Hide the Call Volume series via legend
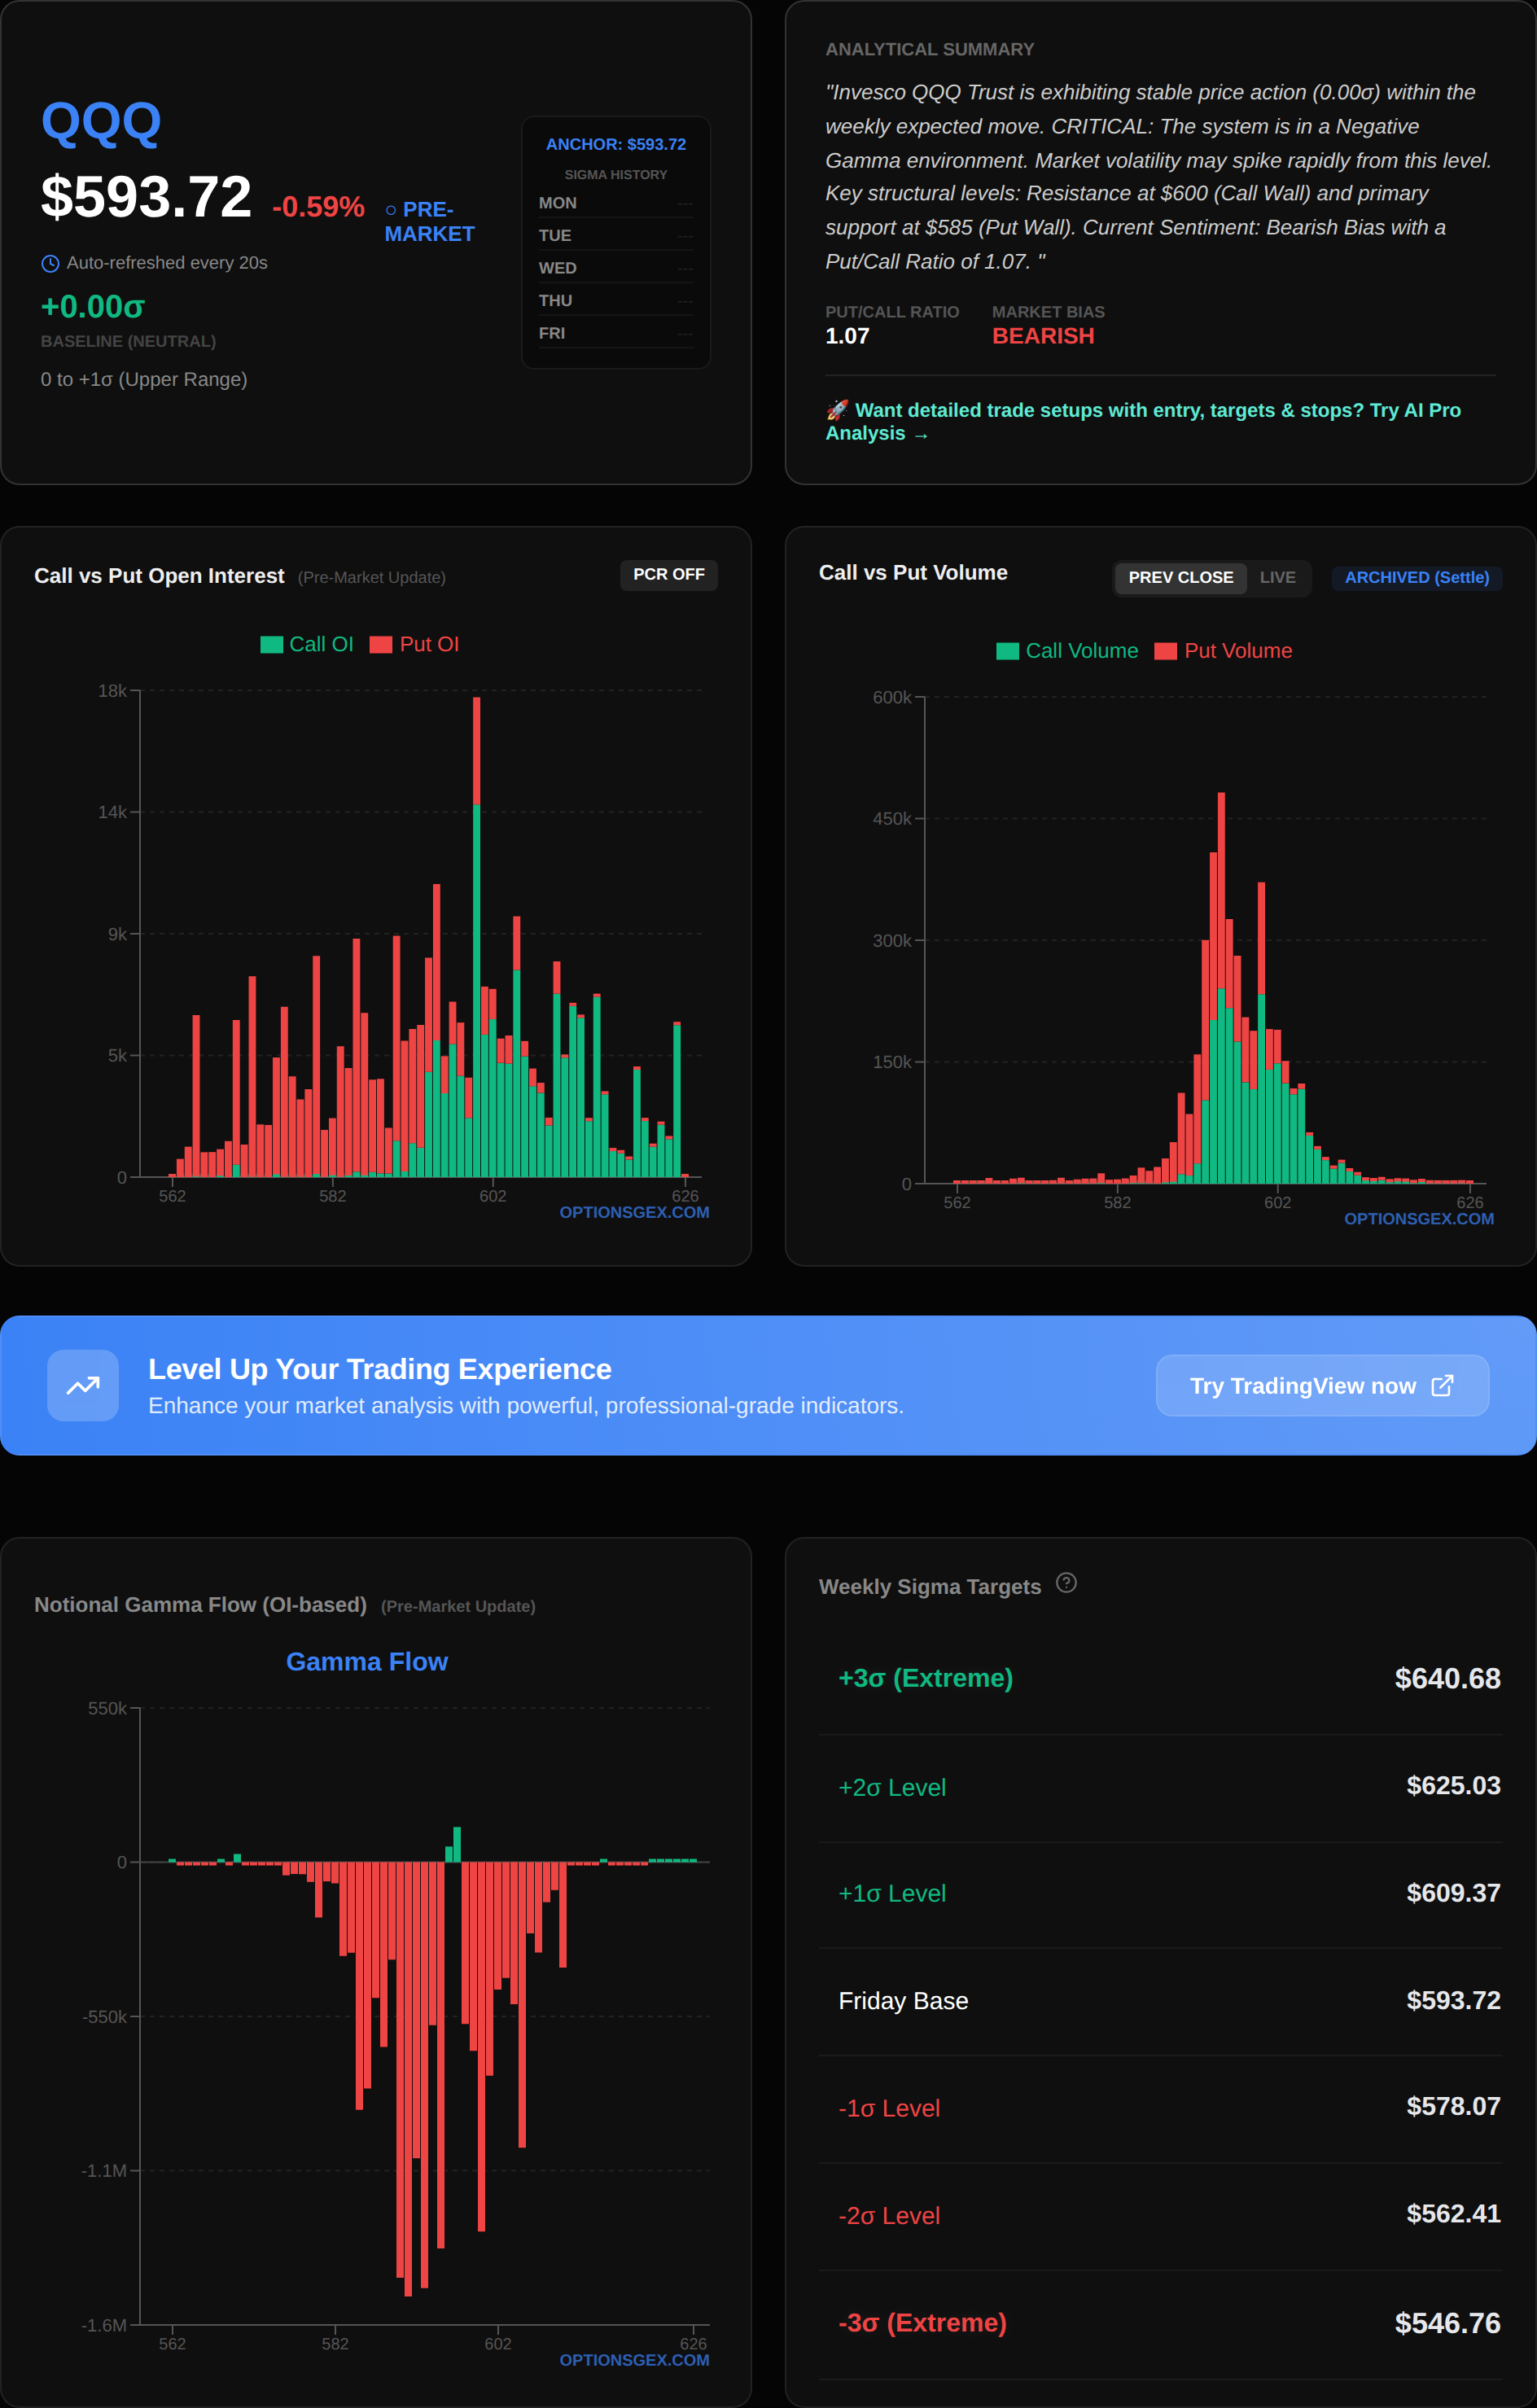 pos(1067,651)
